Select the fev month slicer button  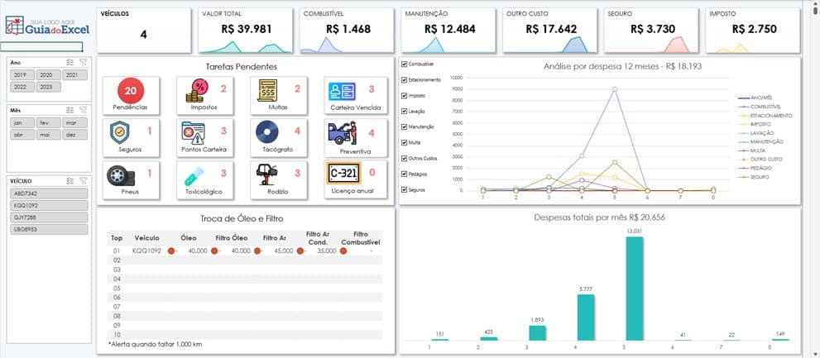click(x=49, y=122)
